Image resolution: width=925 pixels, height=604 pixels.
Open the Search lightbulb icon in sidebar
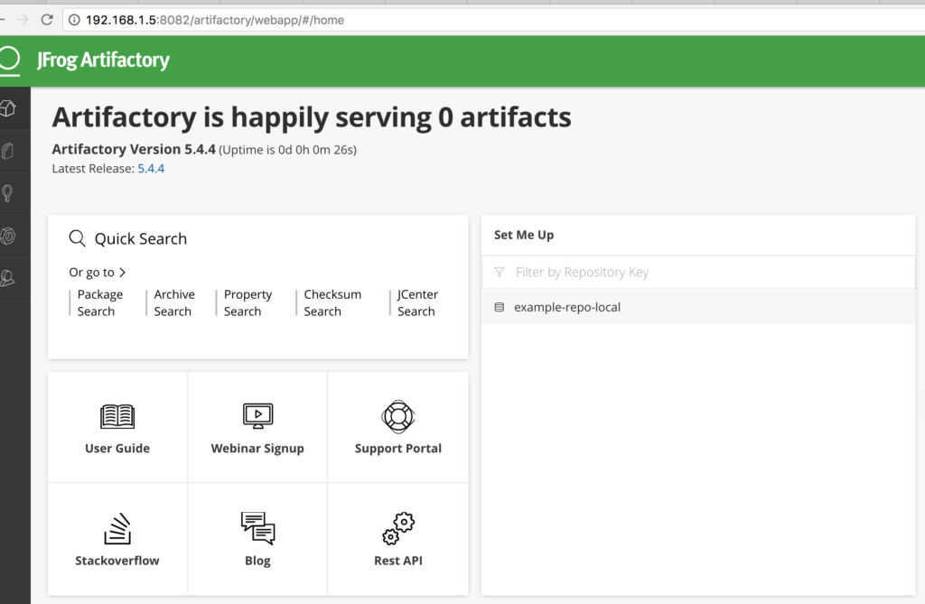click(7, 193)
